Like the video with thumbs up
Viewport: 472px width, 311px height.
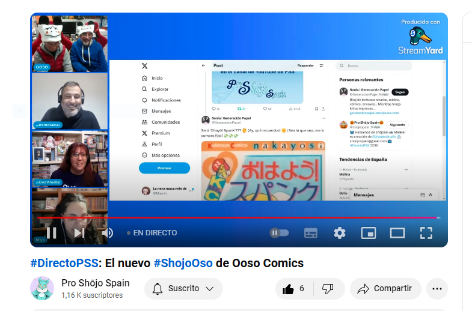tap(294, 288)
